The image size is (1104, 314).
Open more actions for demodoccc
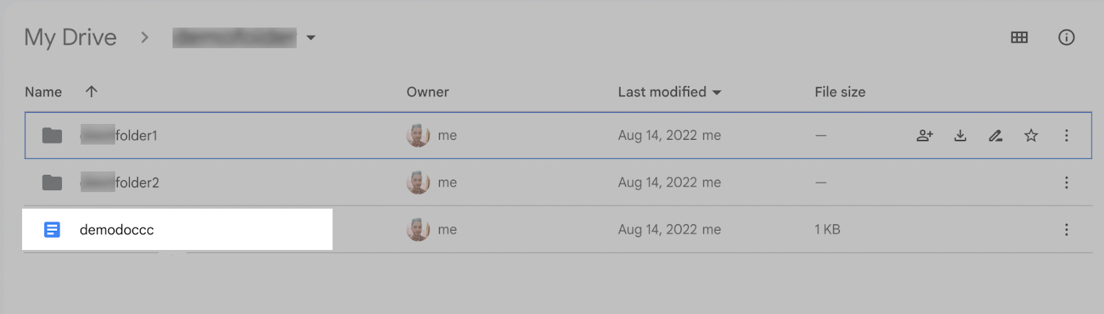point(1066,229)
